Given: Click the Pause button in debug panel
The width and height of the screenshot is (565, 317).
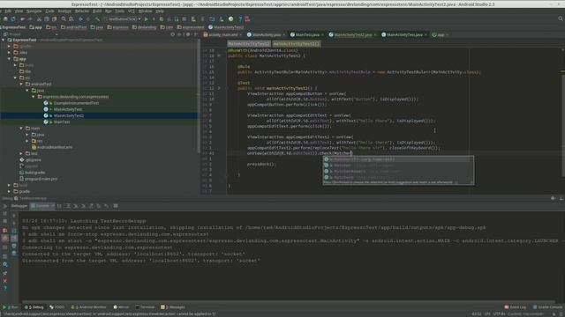Looking at the screenshot, I should click(x=5, y=213).
